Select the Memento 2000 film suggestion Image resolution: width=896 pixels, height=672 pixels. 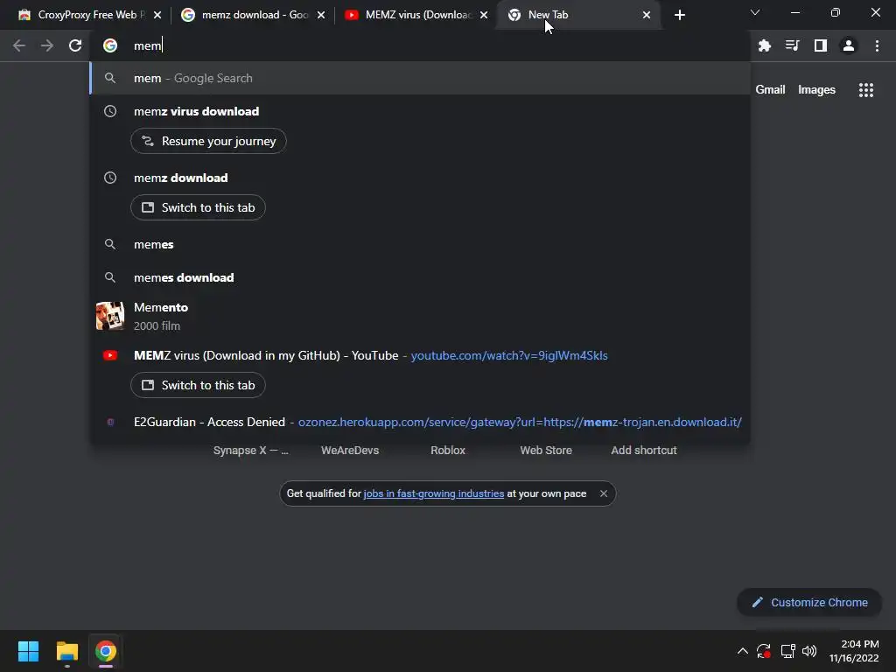tap(420, 316)
